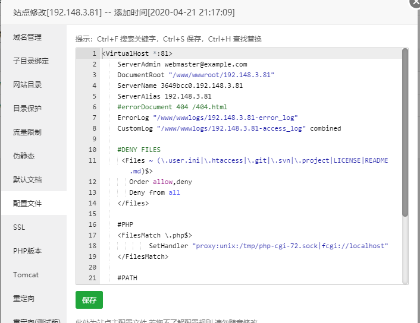Image resolution: width=420 pixels, height=323 pixels.
Task: Switch to the PHP版本 tab
Action: 27,251
